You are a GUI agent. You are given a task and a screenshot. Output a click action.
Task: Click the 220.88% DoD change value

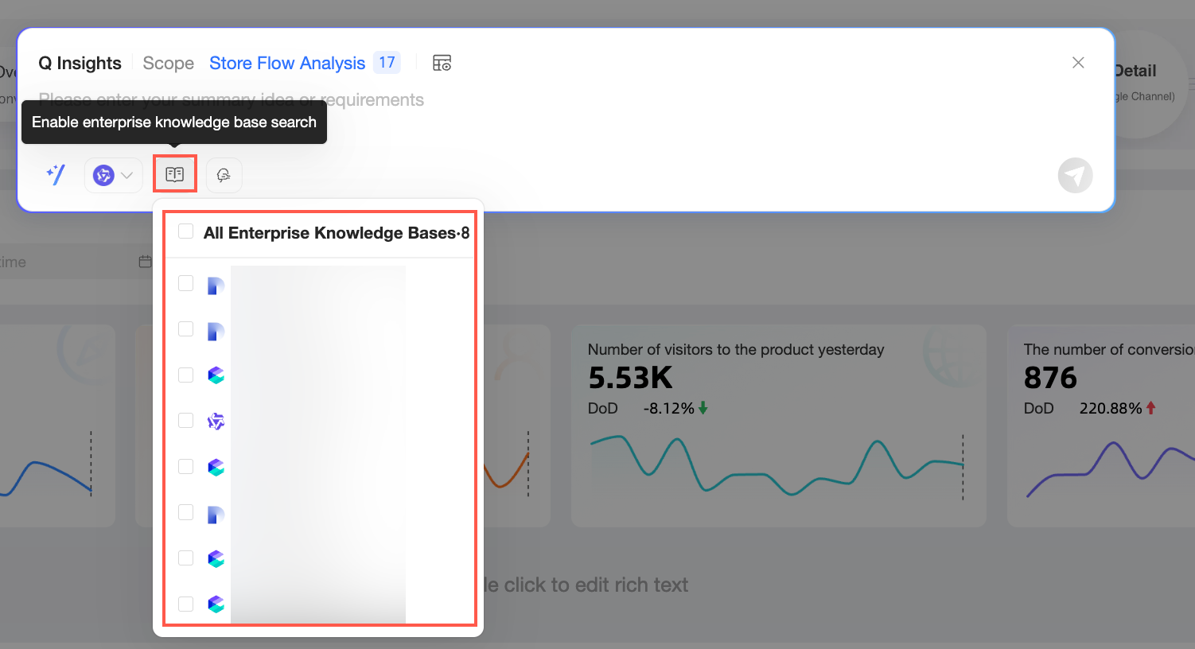[x=1111, y=408]
